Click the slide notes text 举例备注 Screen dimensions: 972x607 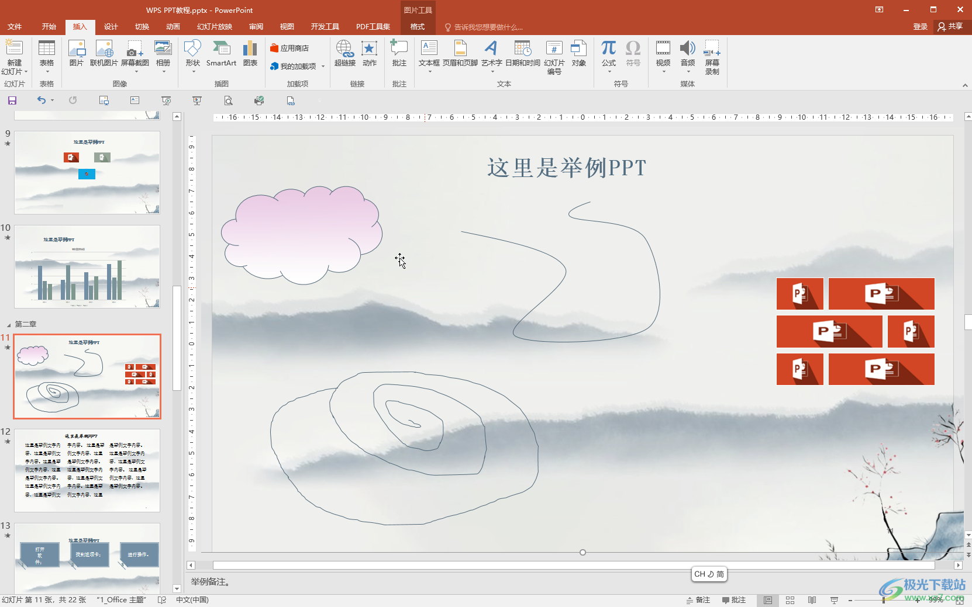pyautogui.click(x=211, y=582)
